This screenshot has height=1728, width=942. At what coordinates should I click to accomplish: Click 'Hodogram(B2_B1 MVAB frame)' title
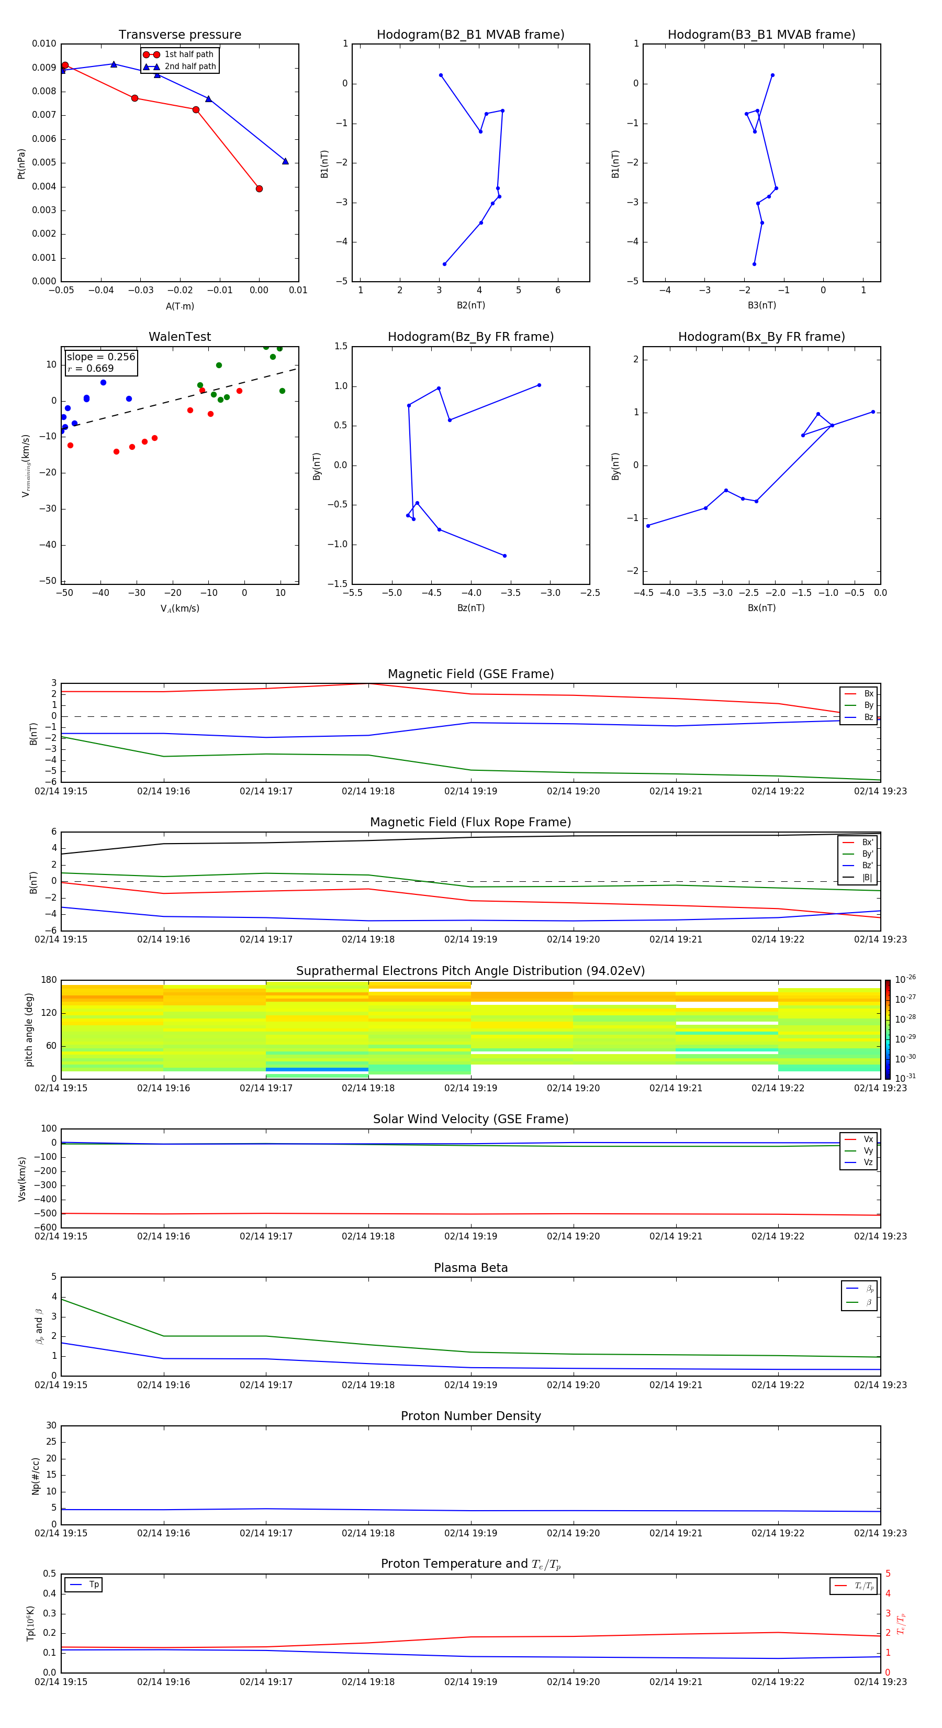coord(470,35)
